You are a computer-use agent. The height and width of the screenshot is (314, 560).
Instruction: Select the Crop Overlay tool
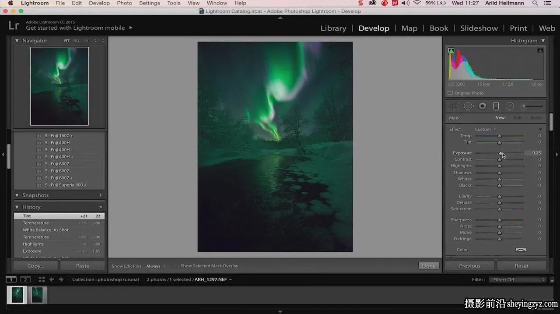click(454, 106)
